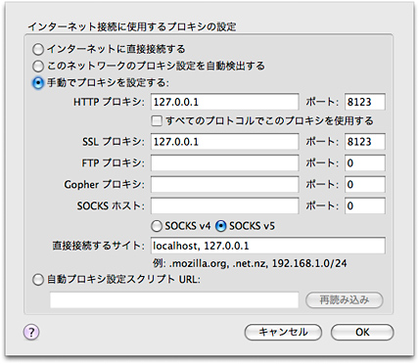The height and width of the screenshot is (364, 419).
Task: Click the インターネット接続に使用するプロキシの設定 heading
Action: [132, 26]
